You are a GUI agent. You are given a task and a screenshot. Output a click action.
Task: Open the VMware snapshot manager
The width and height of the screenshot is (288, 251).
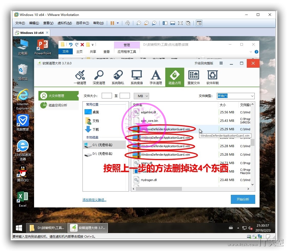pos(154,23)
